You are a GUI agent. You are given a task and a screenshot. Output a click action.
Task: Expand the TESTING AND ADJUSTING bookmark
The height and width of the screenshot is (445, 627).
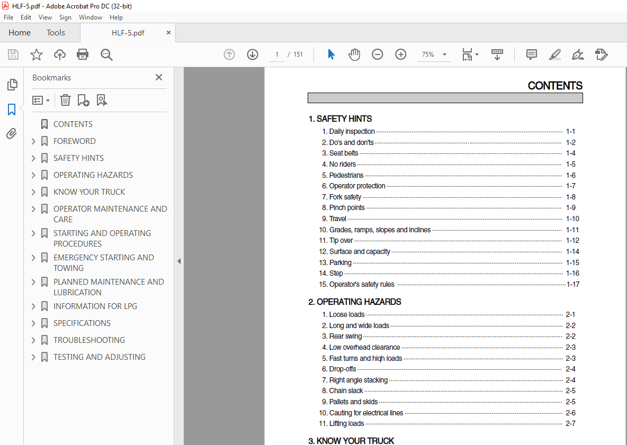coord(33,357)
